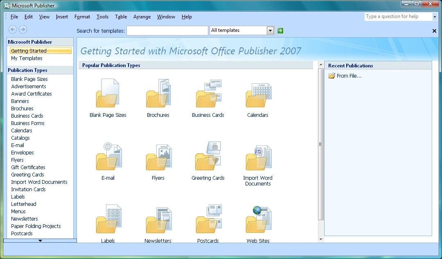Open the All templates dropdown
Image resolution: width=442 pixels, height=259 pixels.
pos(270,30)
